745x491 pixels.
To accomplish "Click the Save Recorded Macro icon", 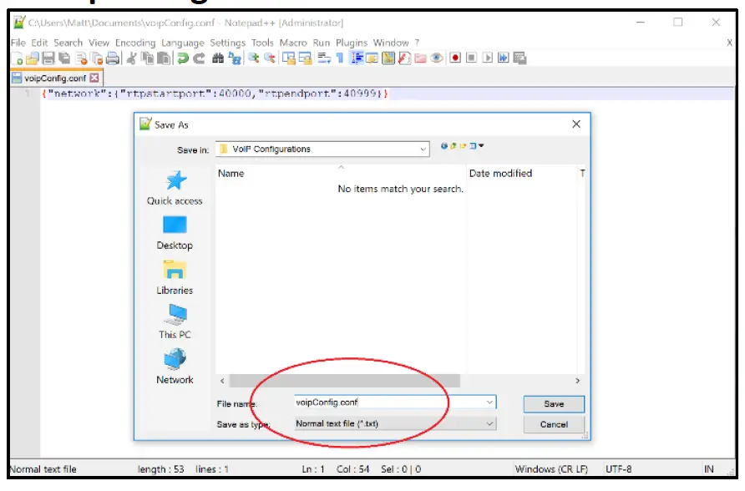I will [519, 58].
